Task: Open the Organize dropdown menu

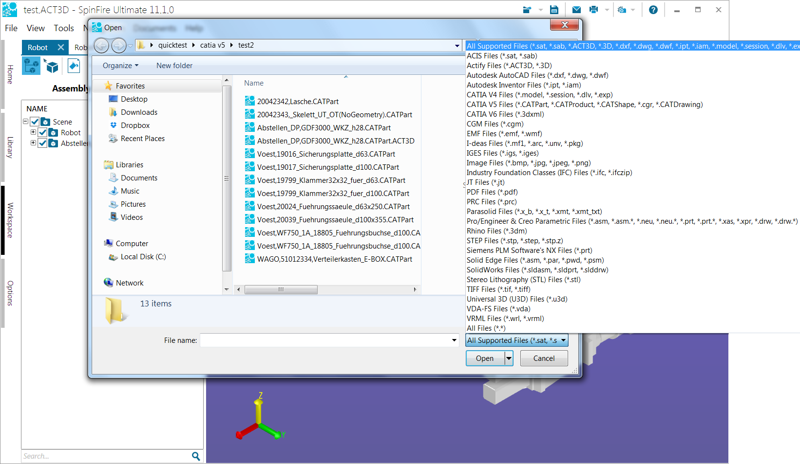Action: tap(120, 66)
